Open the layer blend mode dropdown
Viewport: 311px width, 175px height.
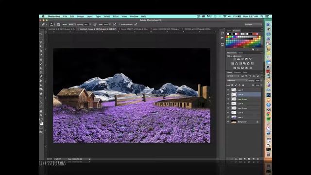point(237,81)
